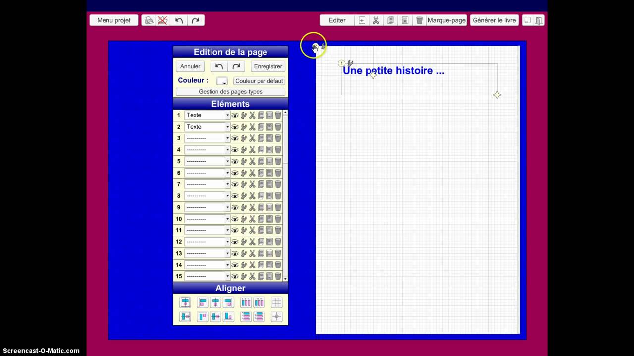The image size is (634, 356).
Task: Click the crossed-out red icon beside the printer
Action: pos(162,20)
